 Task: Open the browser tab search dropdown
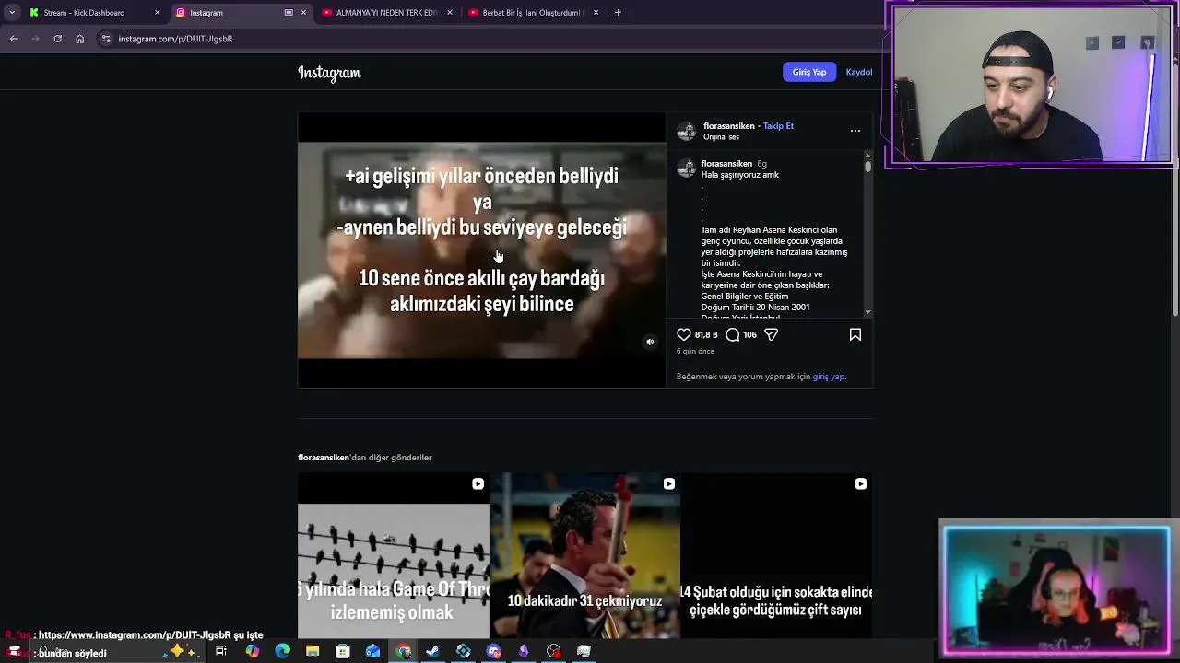pyautogui.click(x=12, y=13)
